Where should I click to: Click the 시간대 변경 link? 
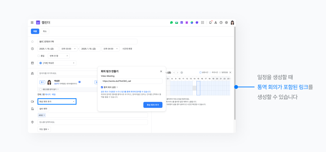click(127, 49)
